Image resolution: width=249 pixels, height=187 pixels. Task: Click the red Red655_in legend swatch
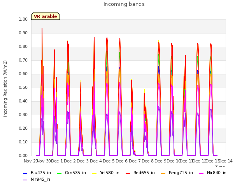[x=128, y=173]
